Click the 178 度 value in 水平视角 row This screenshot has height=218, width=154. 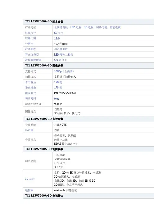[x=58, y=82]
